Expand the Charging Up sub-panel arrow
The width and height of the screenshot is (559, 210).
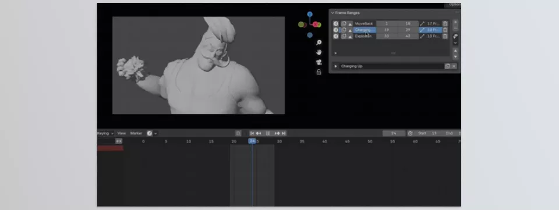(x=335, y=66)
